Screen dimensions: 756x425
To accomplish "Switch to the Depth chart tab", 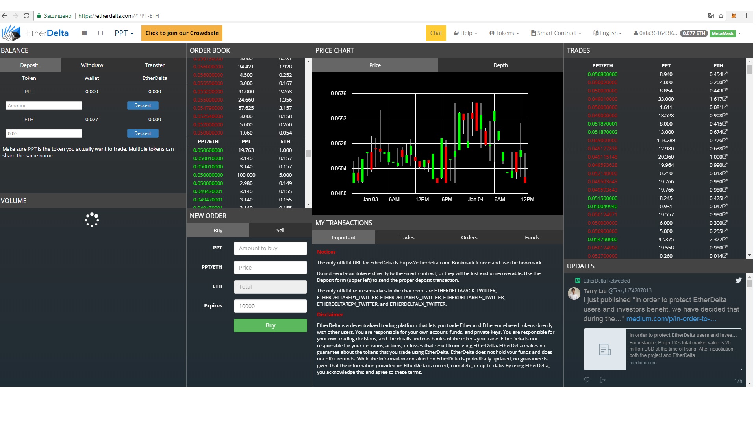I will pyautogui.click(x=500, y=65).
